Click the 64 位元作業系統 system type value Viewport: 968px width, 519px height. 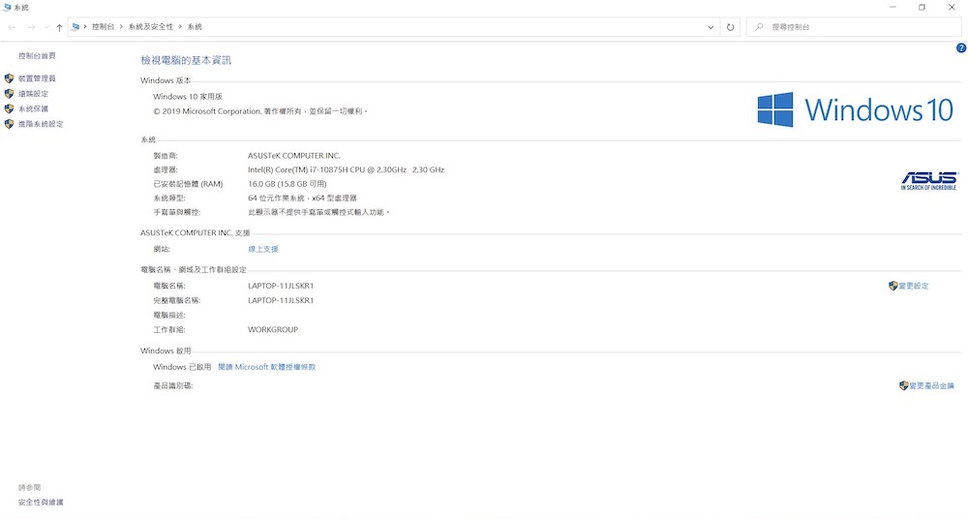pos(302,198)
